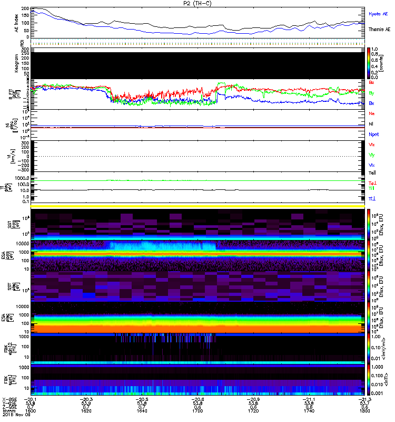395x422 pixels.
Task: Click the ROI dotted indicator strip
Action: [197, 43]
